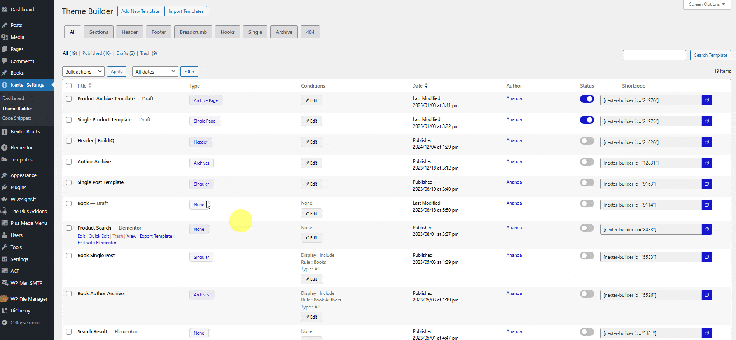
Task: Click the Posts pin icon
Action: point(5,25)
